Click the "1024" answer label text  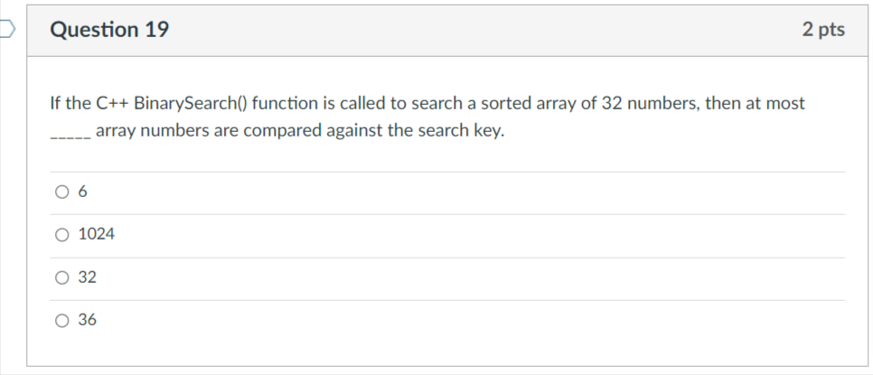pos(97,234)
